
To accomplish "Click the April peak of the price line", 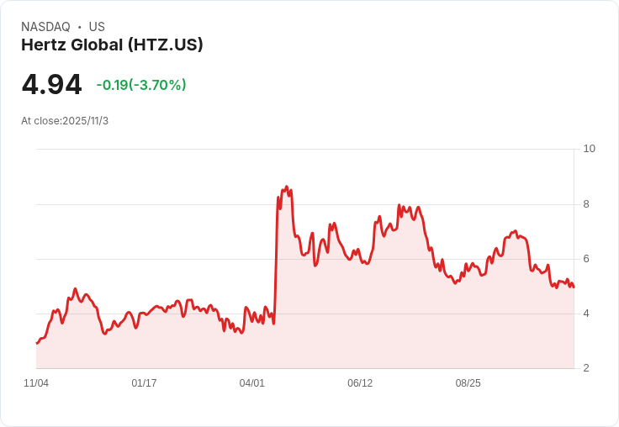I will 287,187.
